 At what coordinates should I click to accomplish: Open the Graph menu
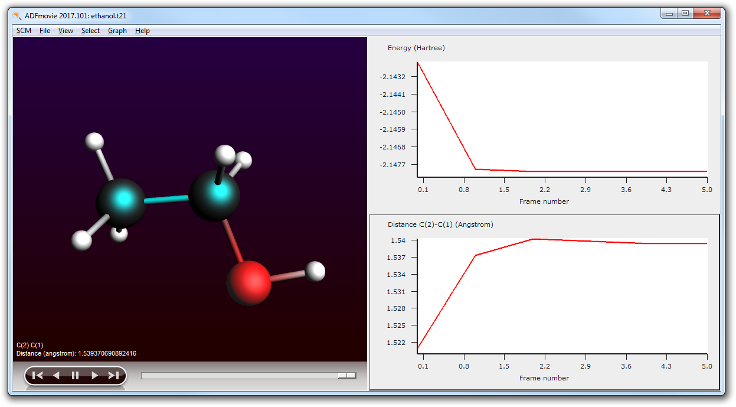tap(117, 31)
